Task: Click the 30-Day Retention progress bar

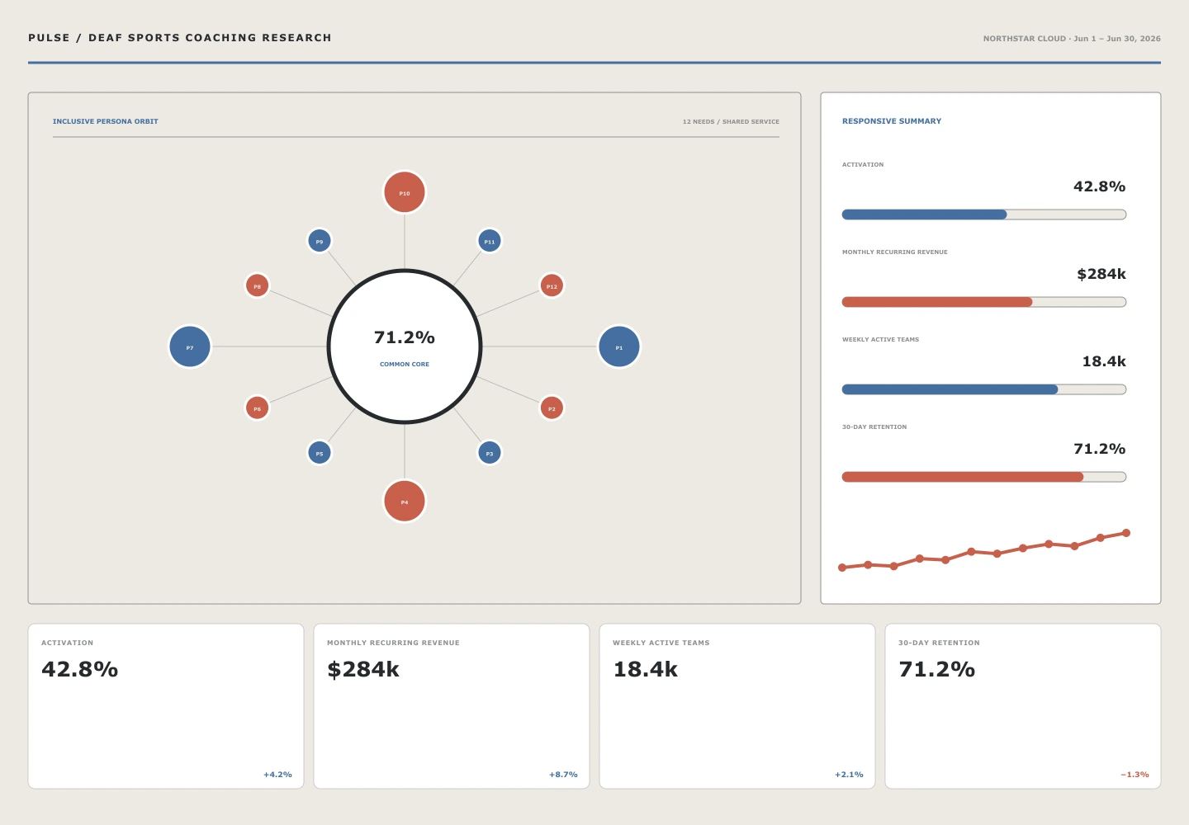Action: tap(984, 477)
